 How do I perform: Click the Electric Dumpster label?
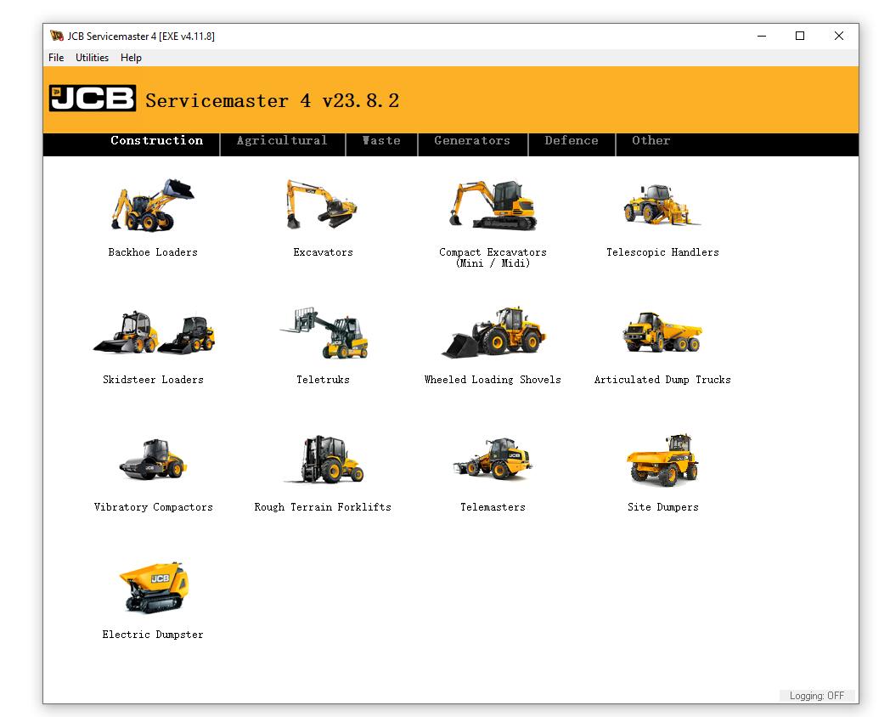[x=153, y=635]
